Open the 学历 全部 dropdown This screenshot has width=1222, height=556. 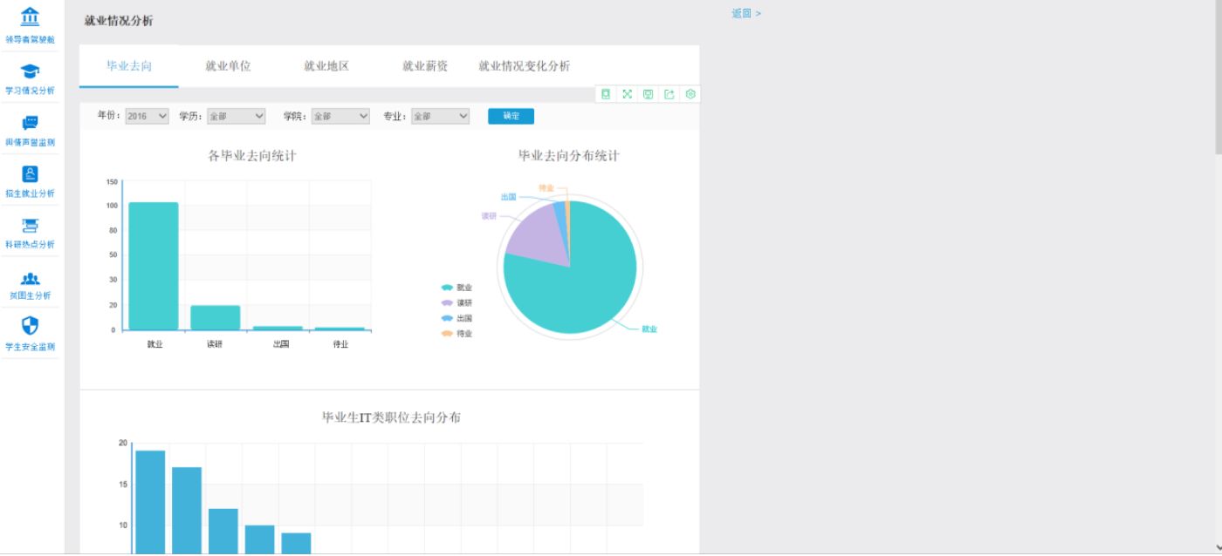[236, 116]
